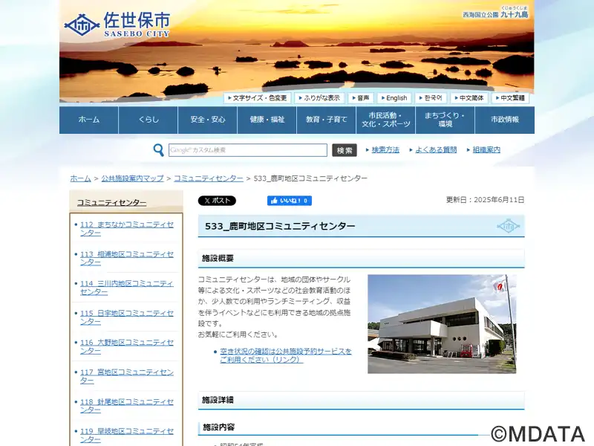Focus the Google カスタム検索 input field
Screen dimensions: 594x446
coord(248,150)
